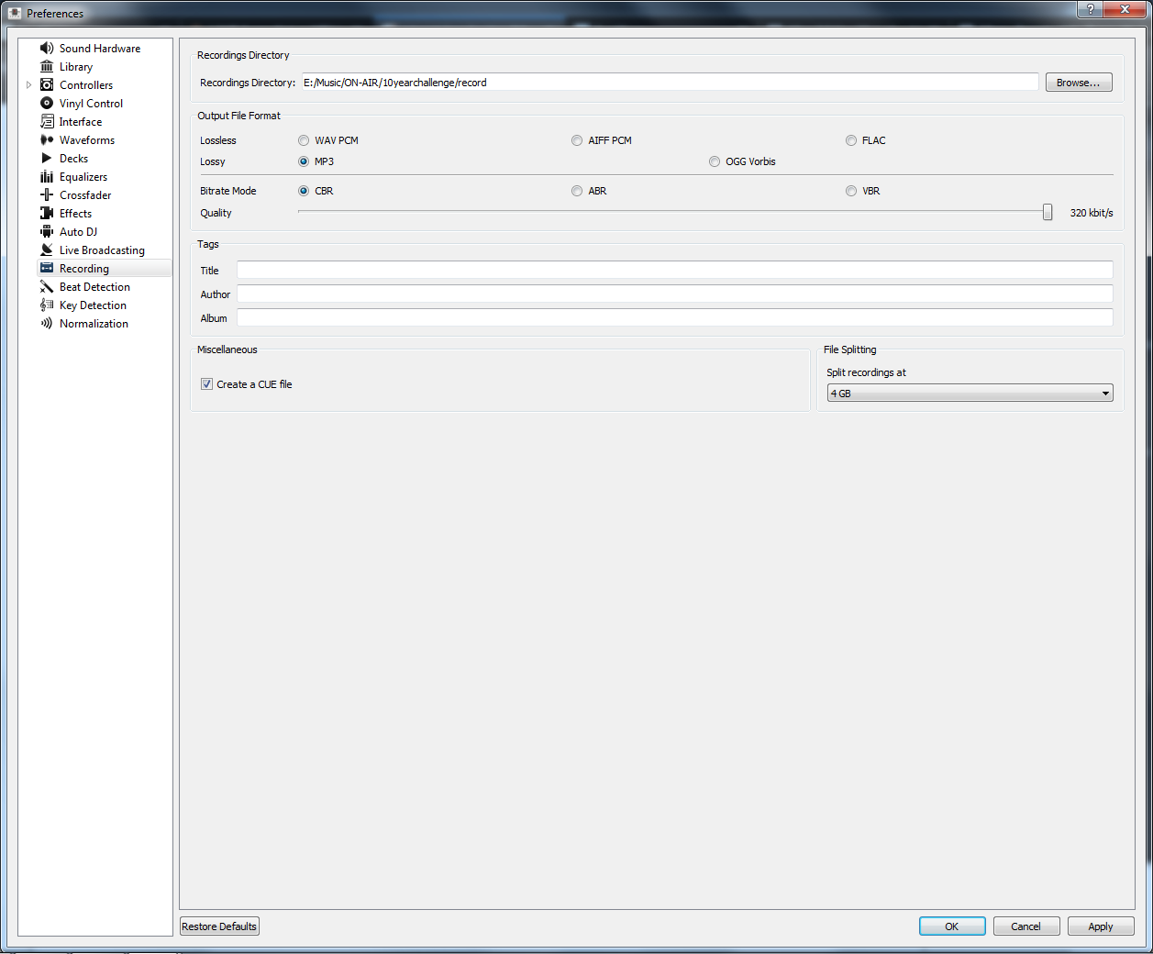Screen dimensions: 1153x954
Task: Click the Quality slider handle
Action: pyautogui.click(x=1048, y=213)
